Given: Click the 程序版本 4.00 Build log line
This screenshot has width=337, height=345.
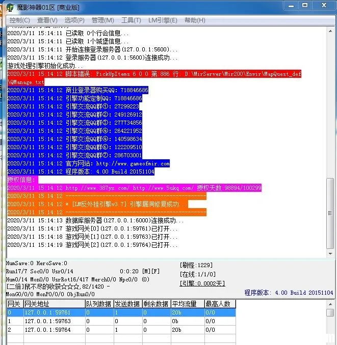Looking at the screenshot, I should click(81, 171).
